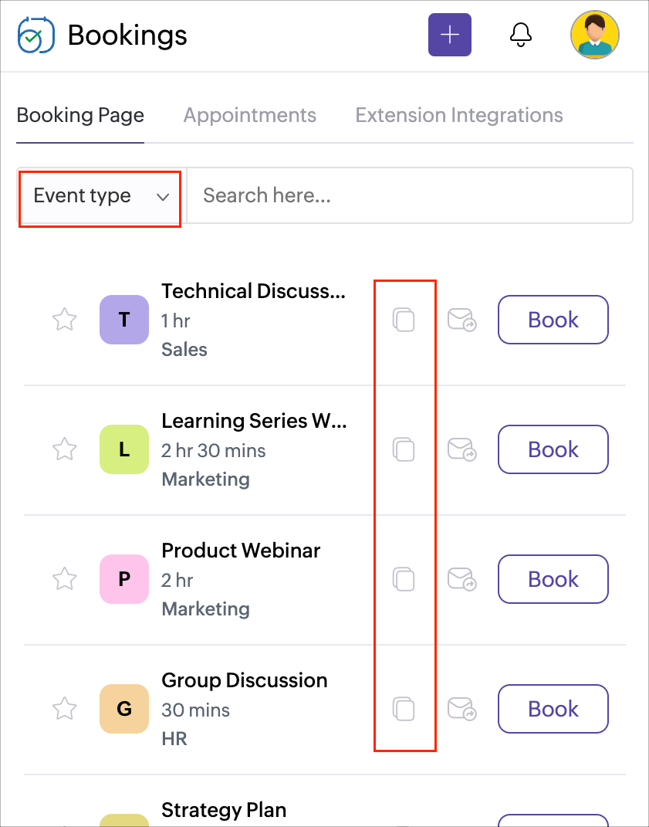Screen dimensions: 649x827
Task: Toggle star on Group Discussion event
Action: tap(65, 709)
